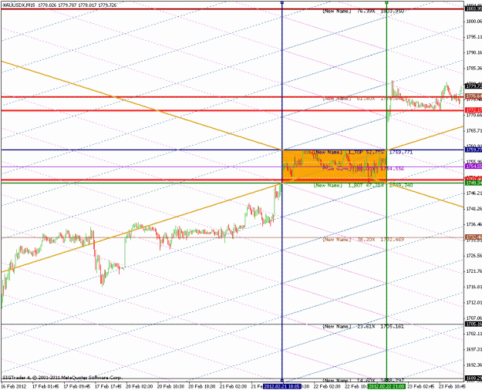This screenshot has height=390, width=482.
Task: Click the bottom handle of the blue vertical line
Action: 282,381
